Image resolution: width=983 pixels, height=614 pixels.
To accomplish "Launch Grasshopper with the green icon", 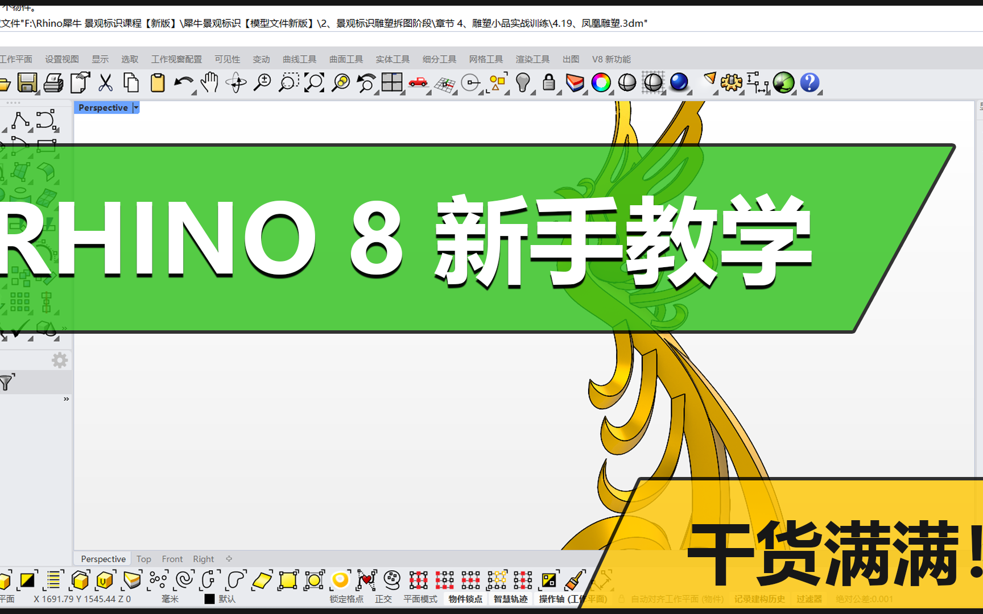I will click(783, 83).
